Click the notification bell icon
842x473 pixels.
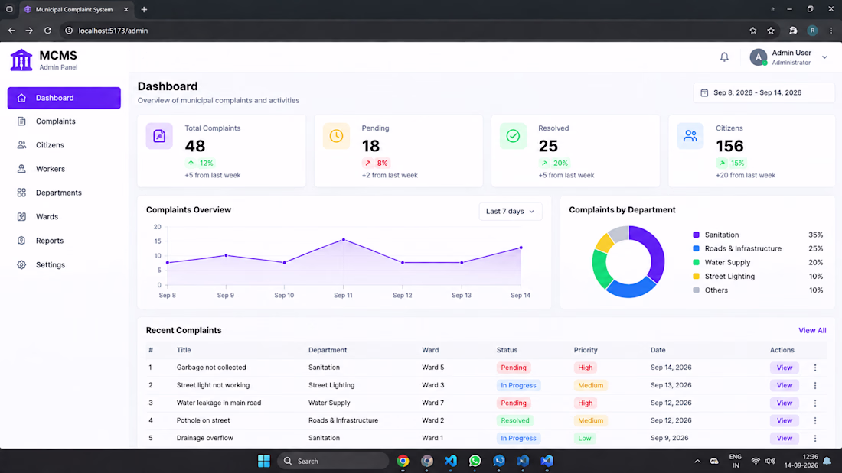pyautogui.click(x=724, y=57)
